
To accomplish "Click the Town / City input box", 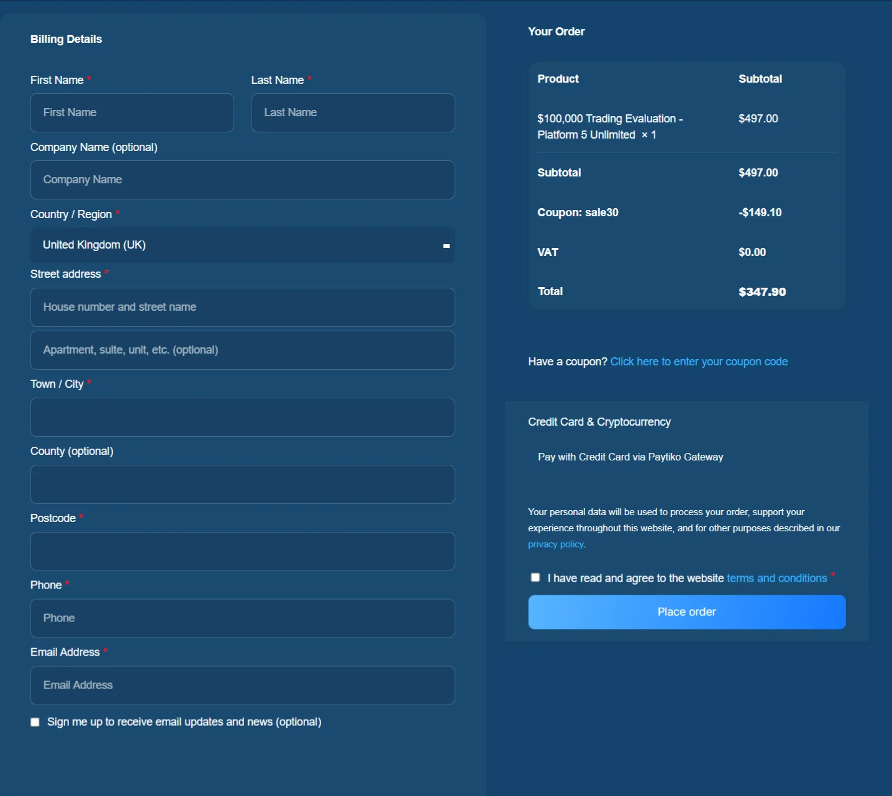I will point(242,417).
